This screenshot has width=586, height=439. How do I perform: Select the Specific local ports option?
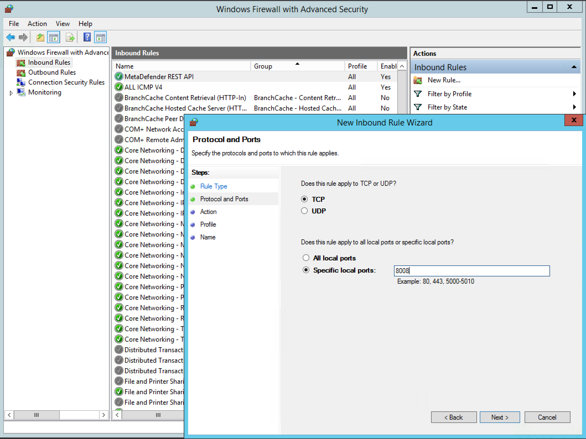coord(306,270)
